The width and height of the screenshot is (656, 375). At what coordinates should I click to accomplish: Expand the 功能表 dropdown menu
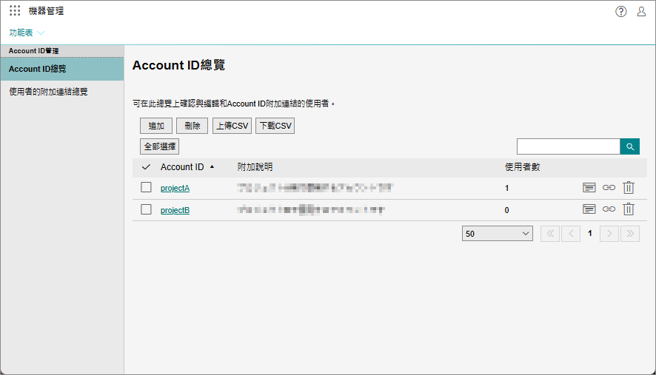(27, 33)
